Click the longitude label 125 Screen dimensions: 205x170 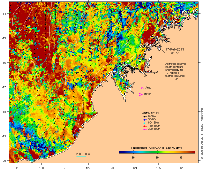(158, 168)
